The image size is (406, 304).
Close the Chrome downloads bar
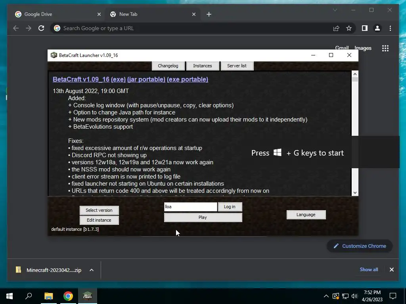point(391,270)
